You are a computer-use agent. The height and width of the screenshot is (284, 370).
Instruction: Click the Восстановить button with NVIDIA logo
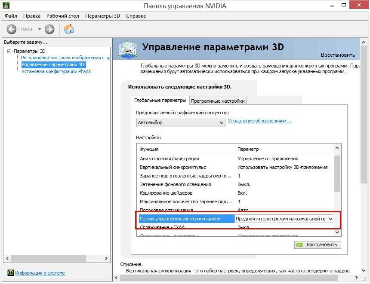tap(318, 244)
